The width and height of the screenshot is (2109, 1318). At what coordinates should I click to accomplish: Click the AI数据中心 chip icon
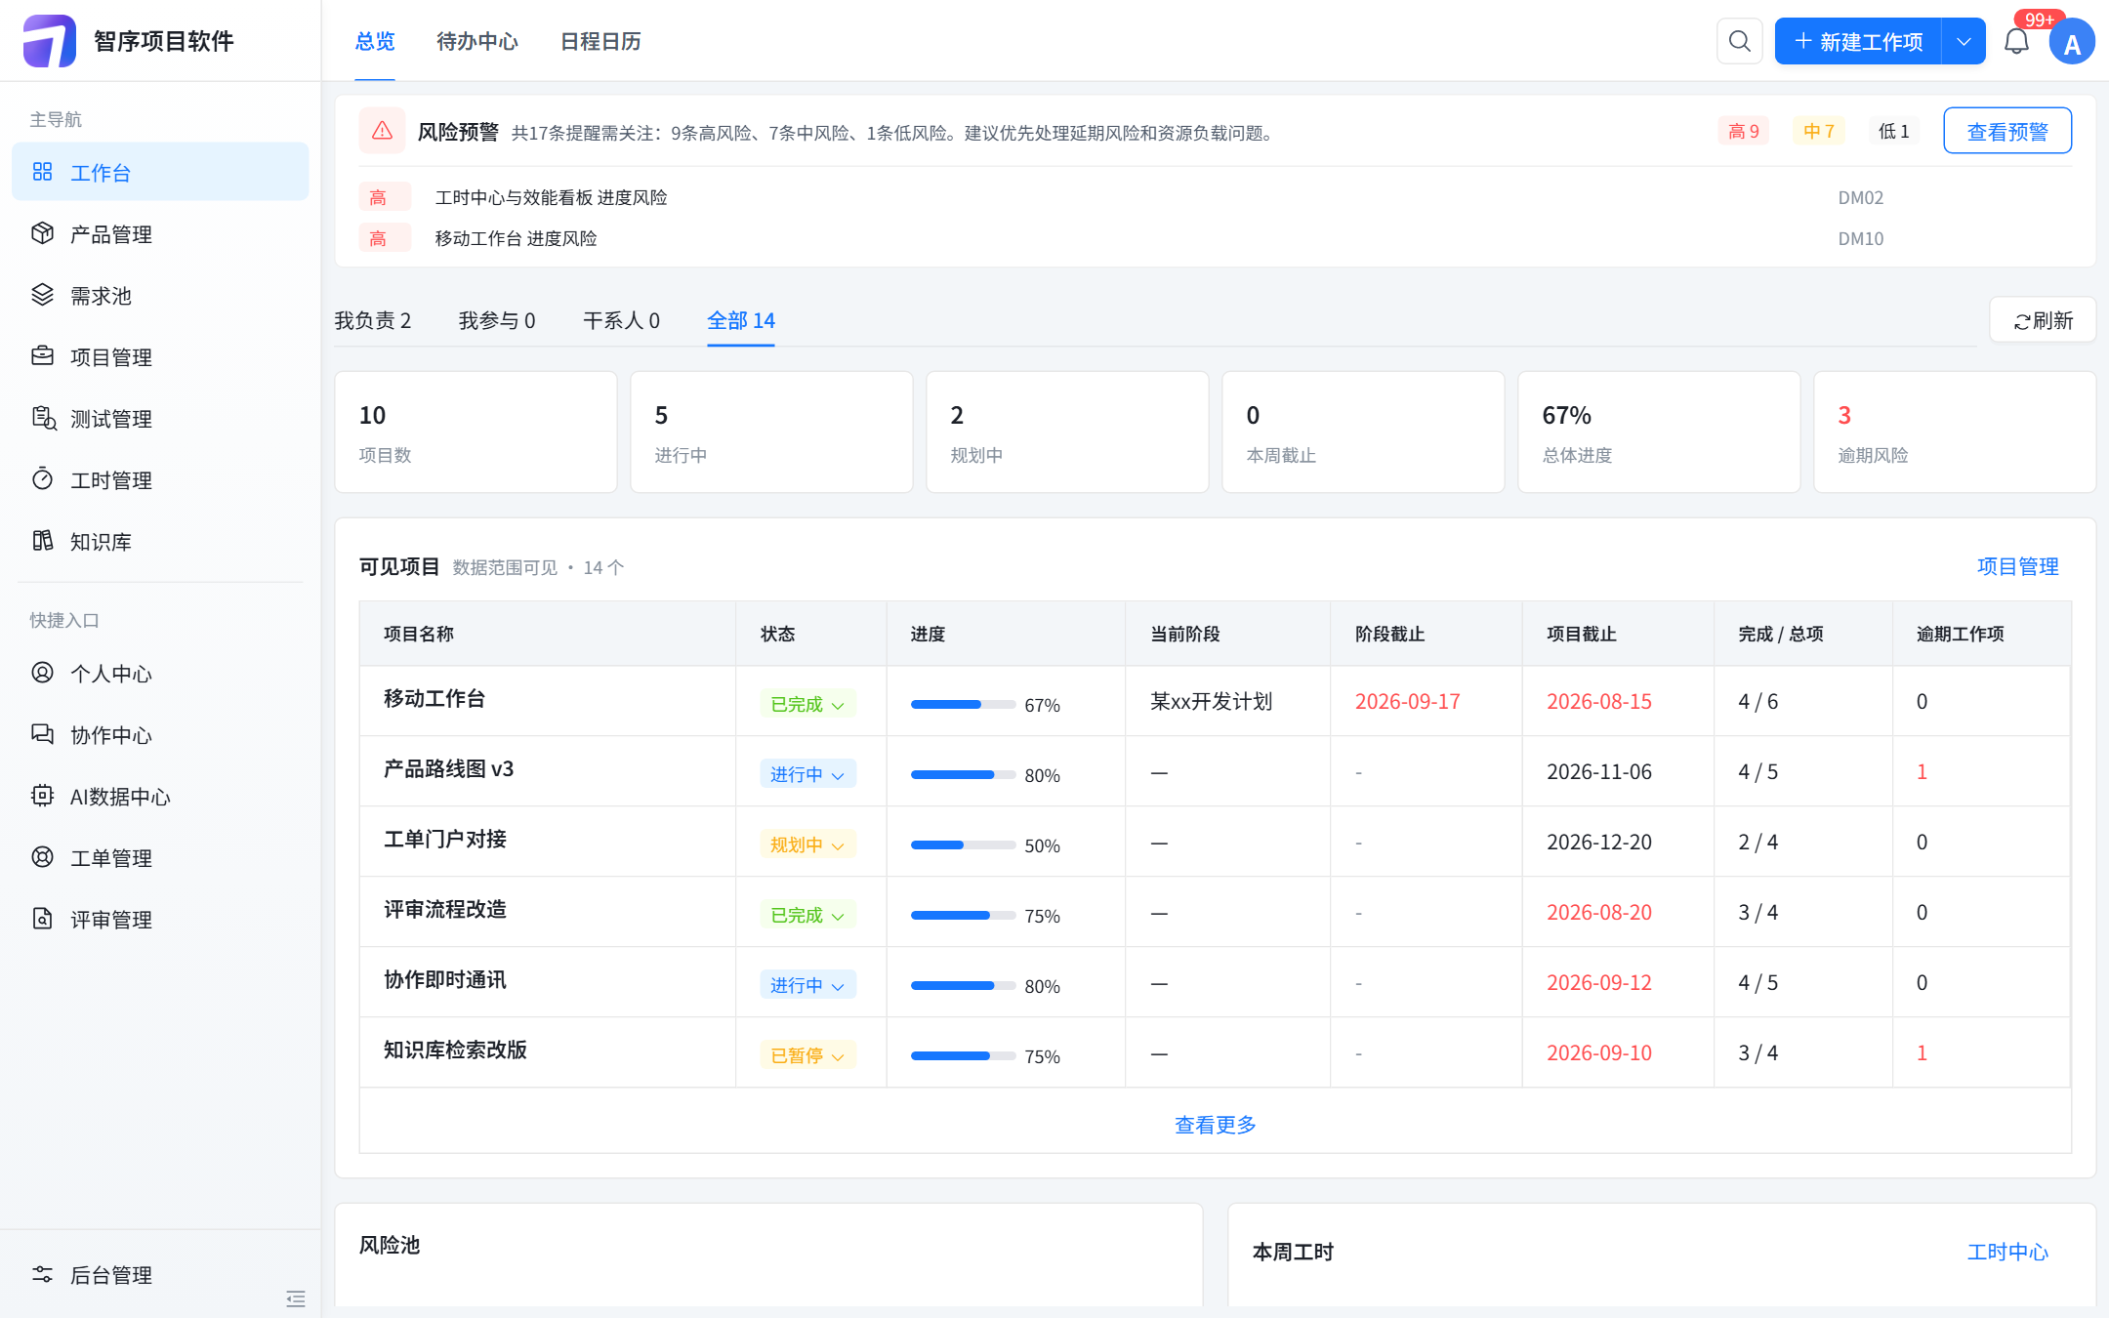[42, 796]
